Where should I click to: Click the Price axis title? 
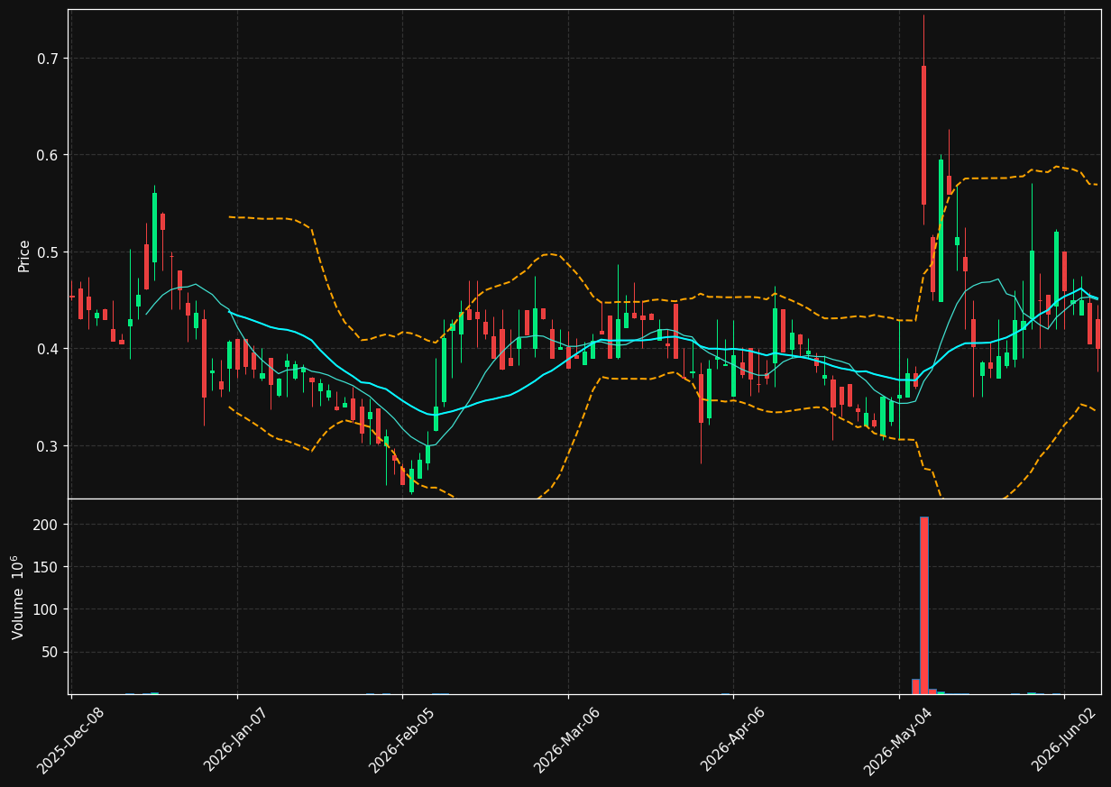point(24,255)
